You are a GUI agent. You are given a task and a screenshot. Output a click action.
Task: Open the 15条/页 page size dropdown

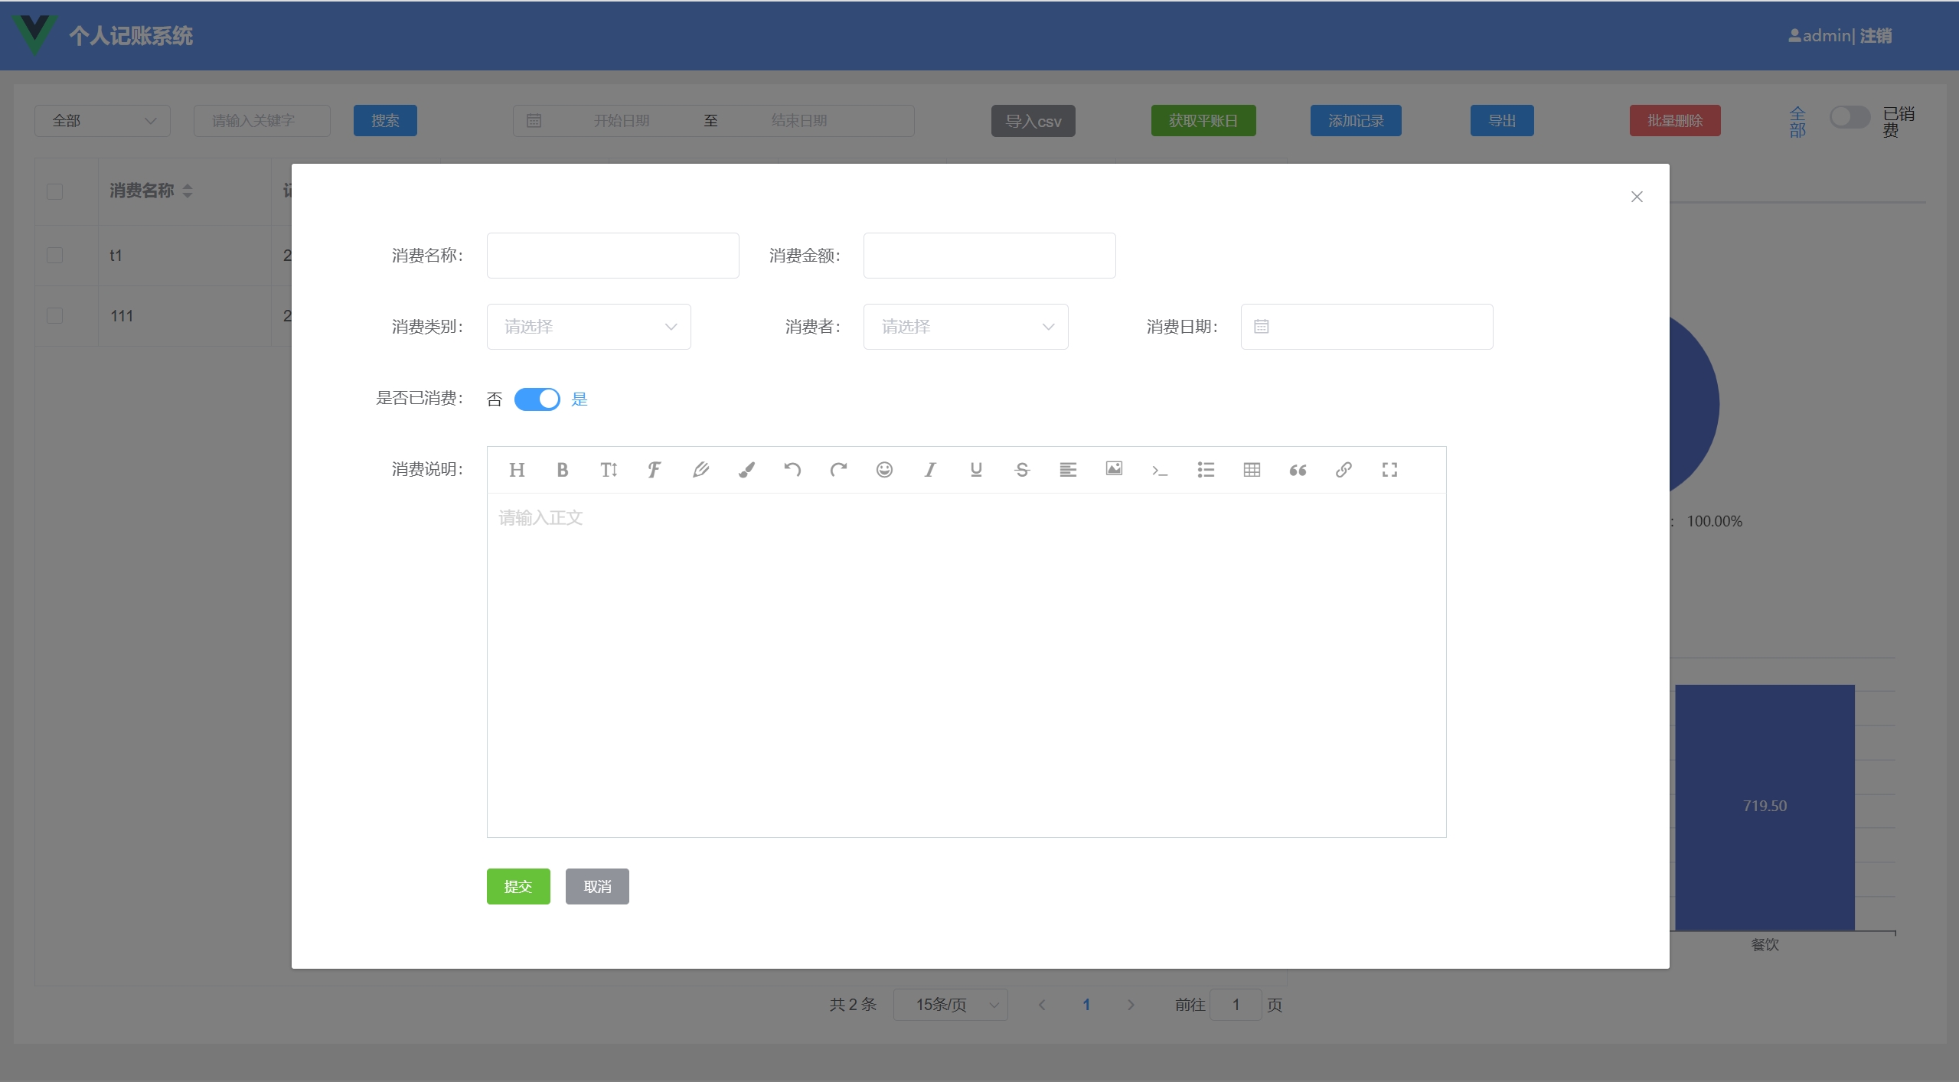[950, 1005]
